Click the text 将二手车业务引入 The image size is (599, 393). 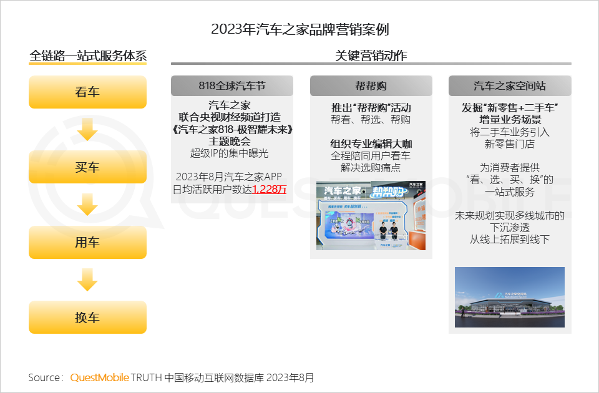pyautogui.click(x=510, y=132)
